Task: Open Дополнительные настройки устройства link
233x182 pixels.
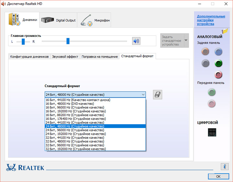Action: click(x=211, y=20)
